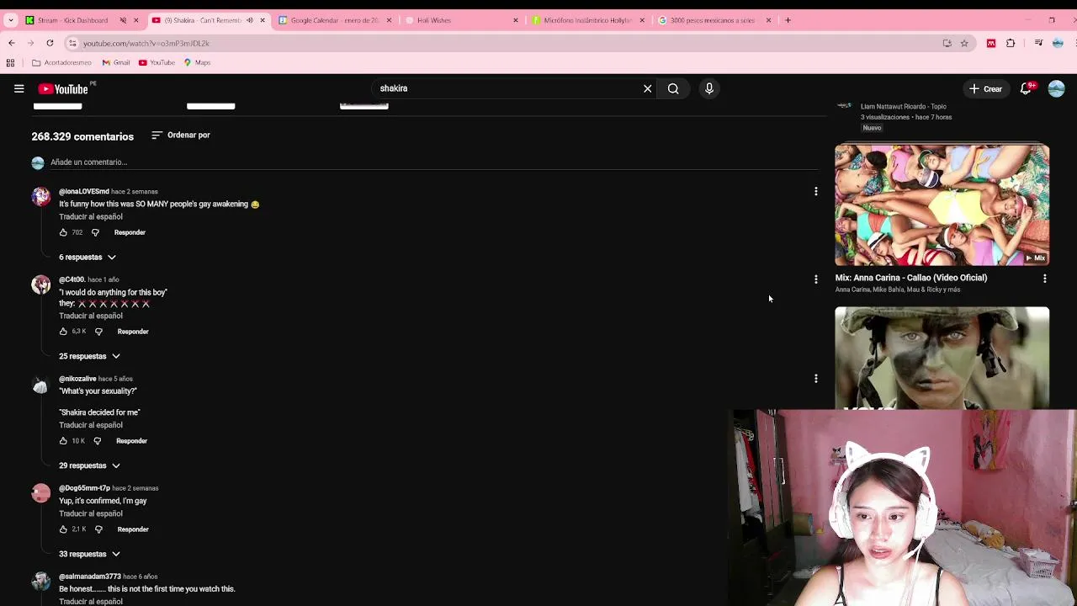Mute the Shakira tab audio icon
Image resolution: width=1077 pixels, height=606 pixels.
[x=249, y=20]
